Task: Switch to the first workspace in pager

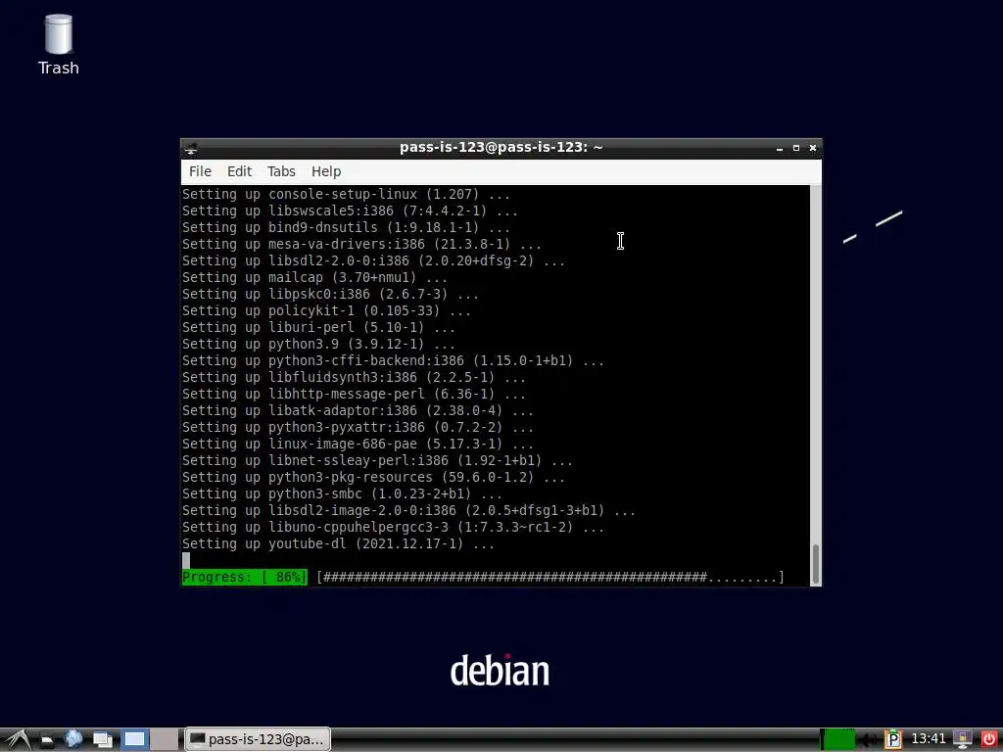Action: pos(135,739)
